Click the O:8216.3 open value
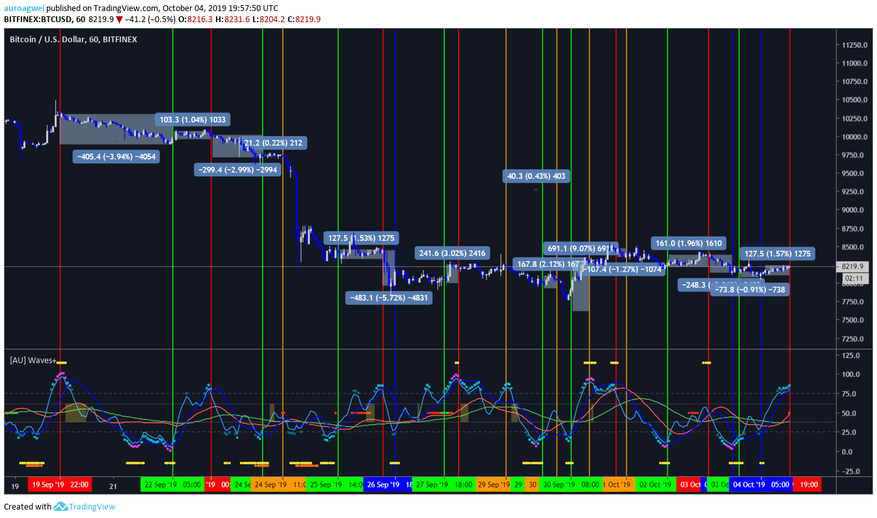 (x=196, y=20)
